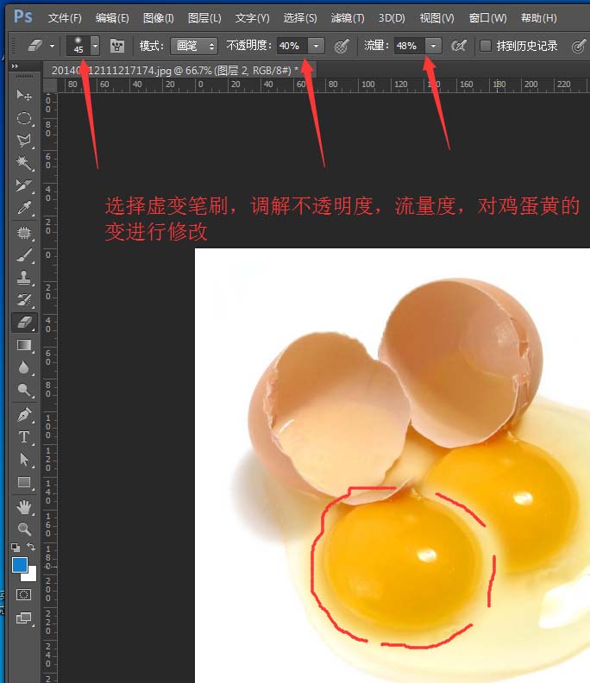Click the horizontal ruler at top
590x683 pixels.
(323, 85)
